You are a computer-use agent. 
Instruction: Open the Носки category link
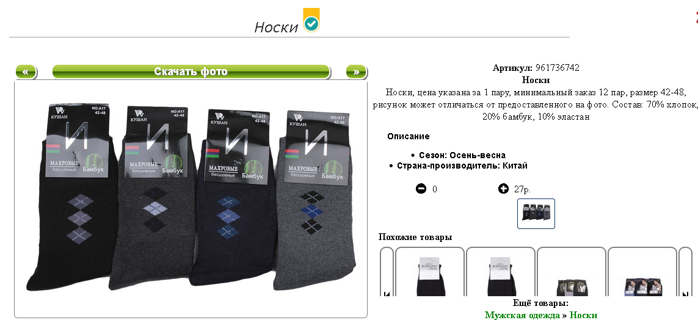coord(583,315)
